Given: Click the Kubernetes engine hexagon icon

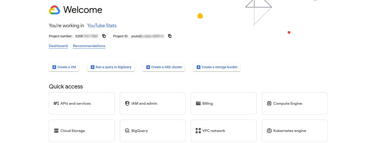Looking at the screenshot, I should click(x=269, y=131).
